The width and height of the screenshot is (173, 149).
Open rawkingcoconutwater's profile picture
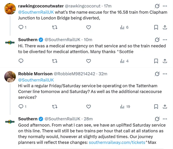[x=10, y=9]
